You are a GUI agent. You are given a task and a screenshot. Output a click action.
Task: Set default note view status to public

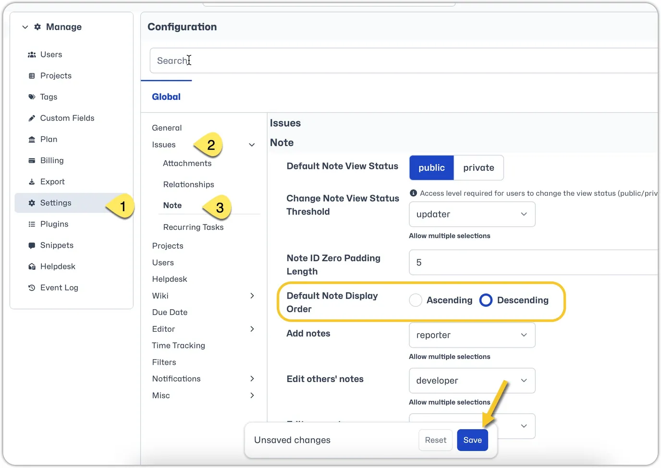431,168
